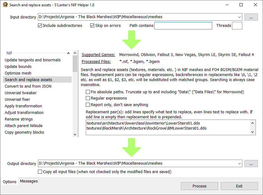Check Report only, don't save anything
The height and width of the screenshot is (195, 263).
coord(88,105)
